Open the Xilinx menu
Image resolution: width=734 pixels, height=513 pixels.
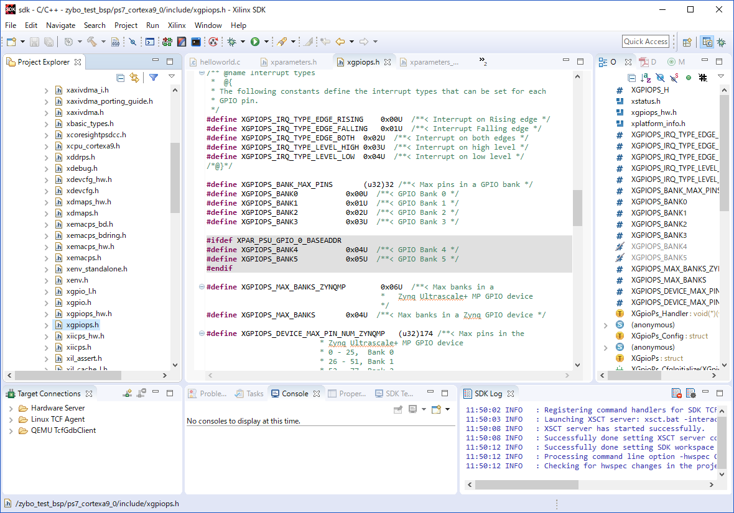175,25
